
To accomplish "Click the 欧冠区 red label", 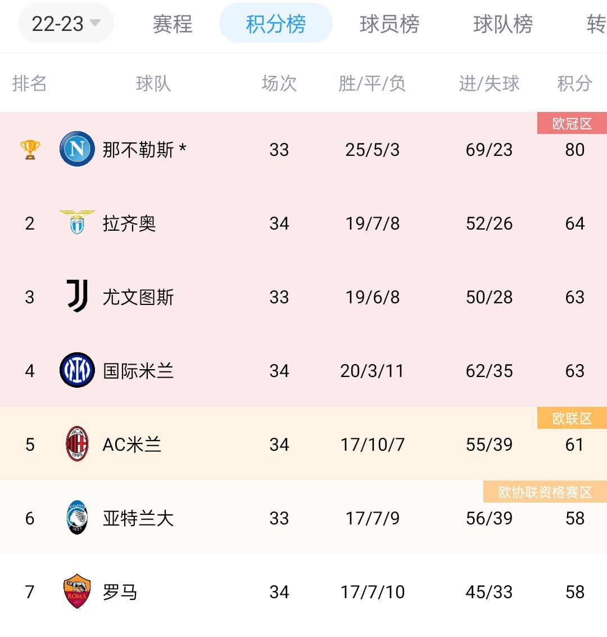I will pyautogui.click(x=572, y=123).
